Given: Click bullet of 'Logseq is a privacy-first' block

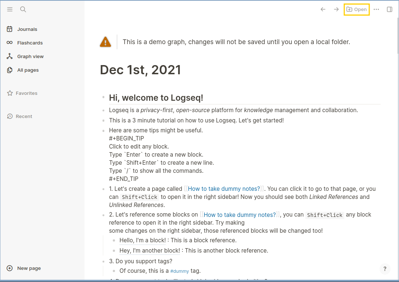Looking at the screenshot, I should coord(103,111).
